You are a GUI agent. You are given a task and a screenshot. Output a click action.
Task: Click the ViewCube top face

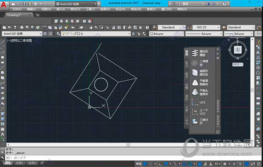pyautogui.click(x=238, y=49)
